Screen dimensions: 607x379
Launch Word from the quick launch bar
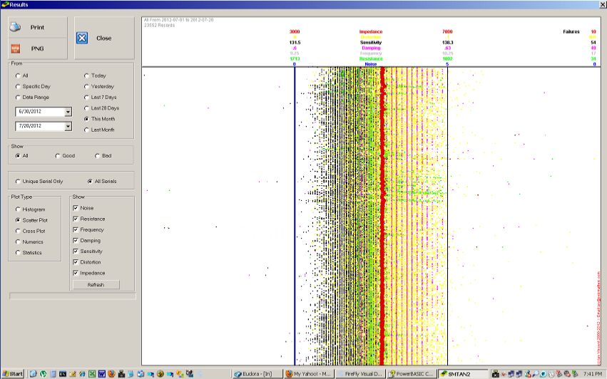[101, 374]
